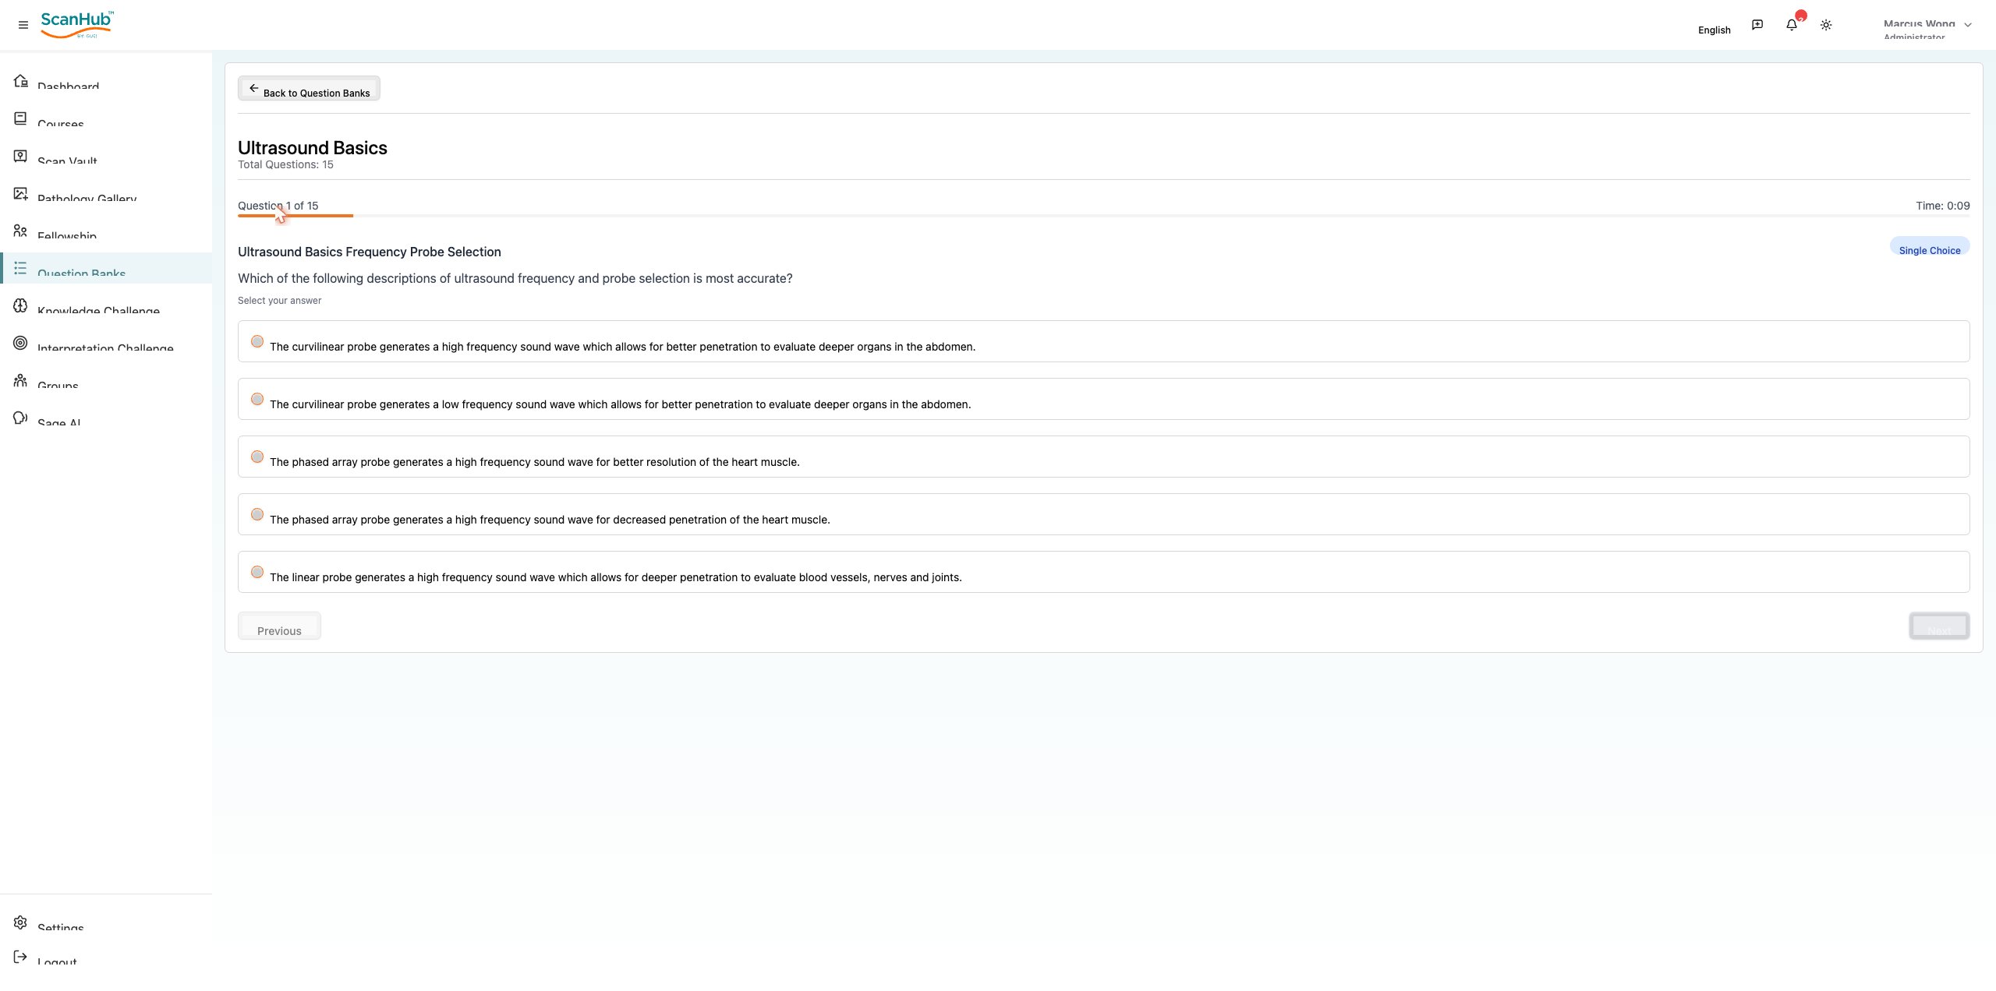Click the Sage AI chat icon
The width and height of the screenshot is (1996, 991).
pos(21,418)
